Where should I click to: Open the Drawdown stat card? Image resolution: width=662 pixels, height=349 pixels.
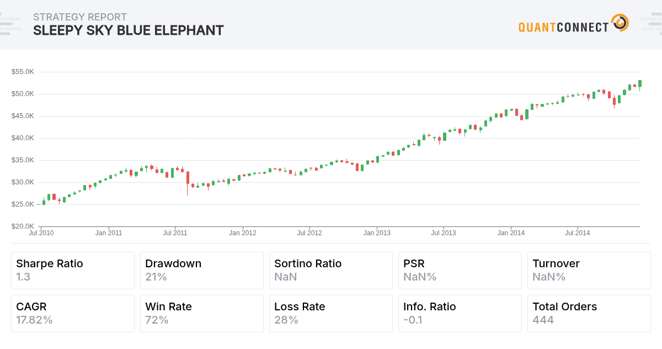pos(202,271)
